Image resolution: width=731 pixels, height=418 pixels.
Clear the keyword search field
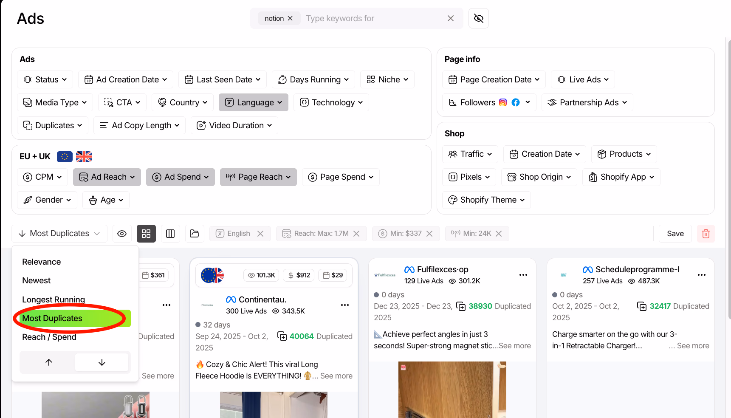click(x=451, y=18)
